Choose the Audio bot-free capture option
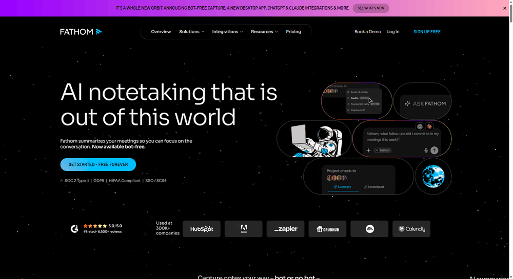The image size is (513, 279). coord(359,98)
